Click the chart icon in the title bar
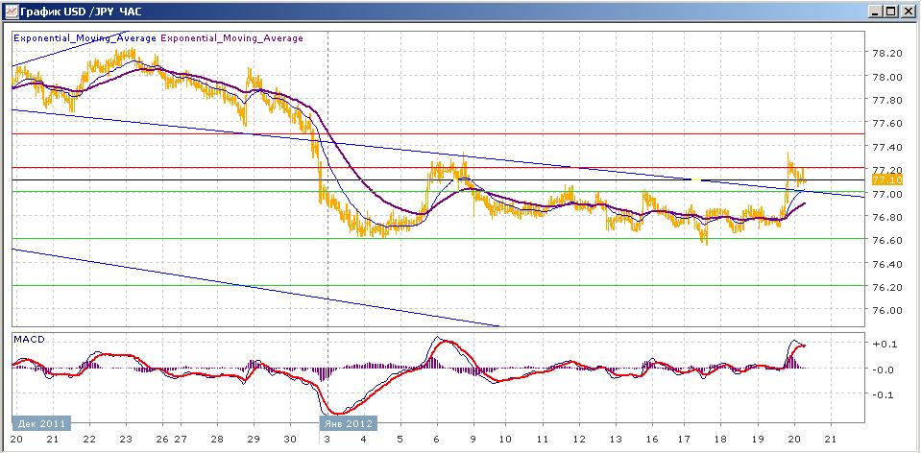The image size is (921, 453). (12, 12)
